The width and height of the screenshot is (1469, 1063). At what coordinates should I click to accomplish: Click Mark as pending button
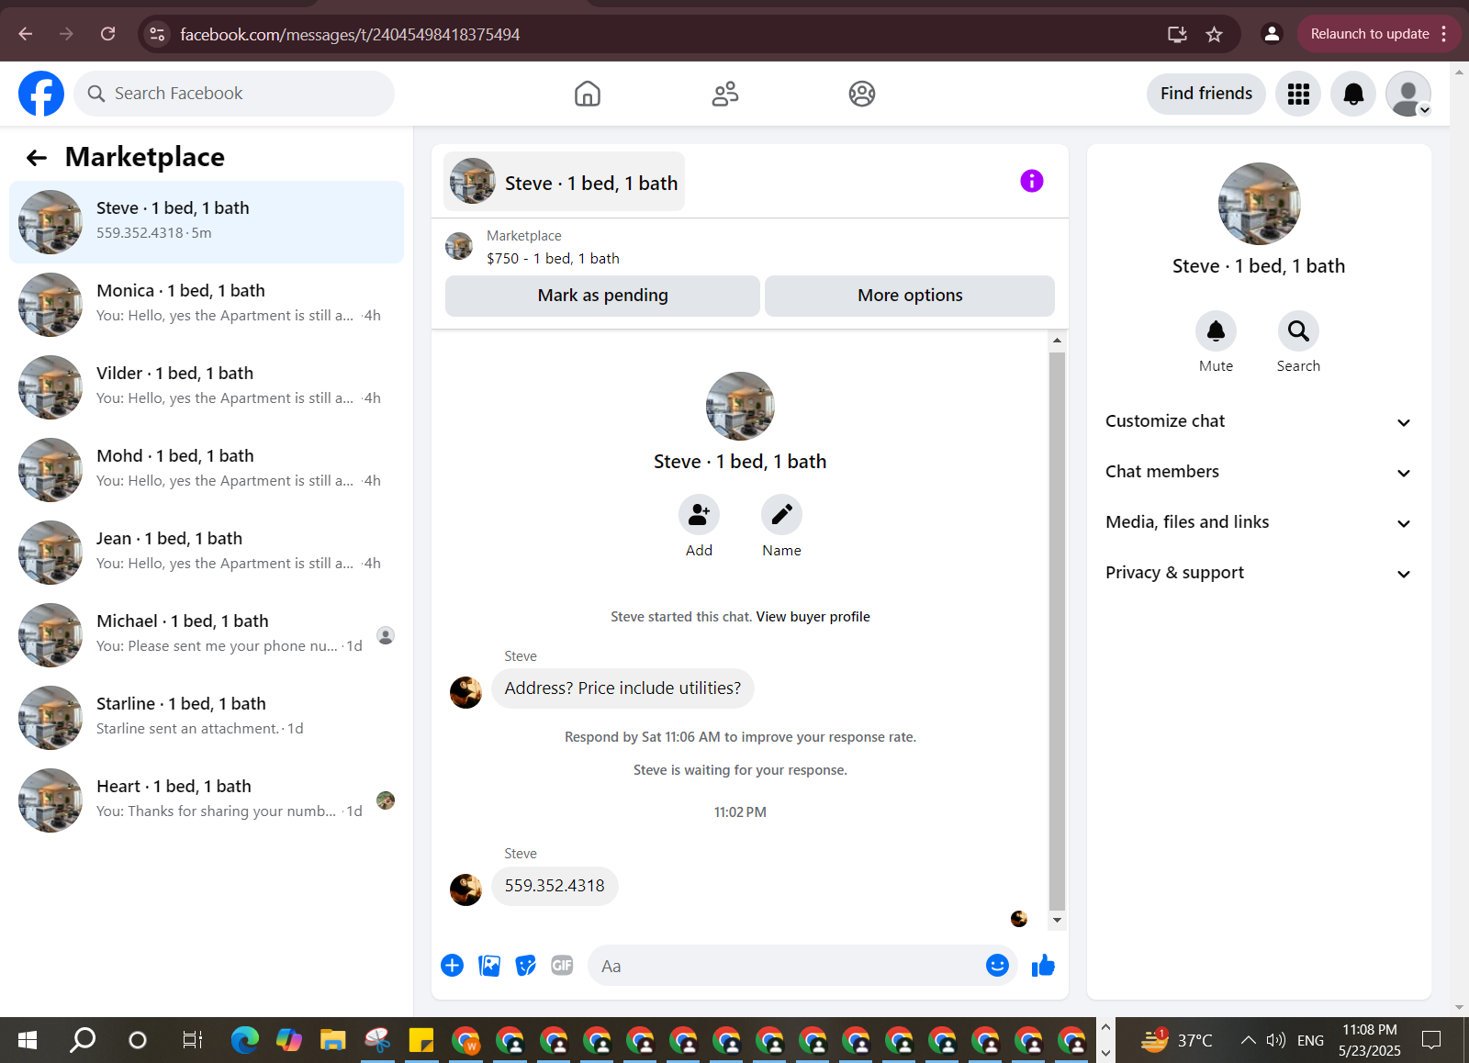point(602,296)
